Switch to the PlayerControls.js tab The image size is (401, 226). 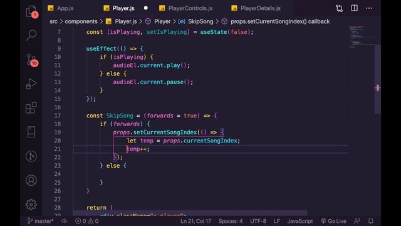point(186,8)
